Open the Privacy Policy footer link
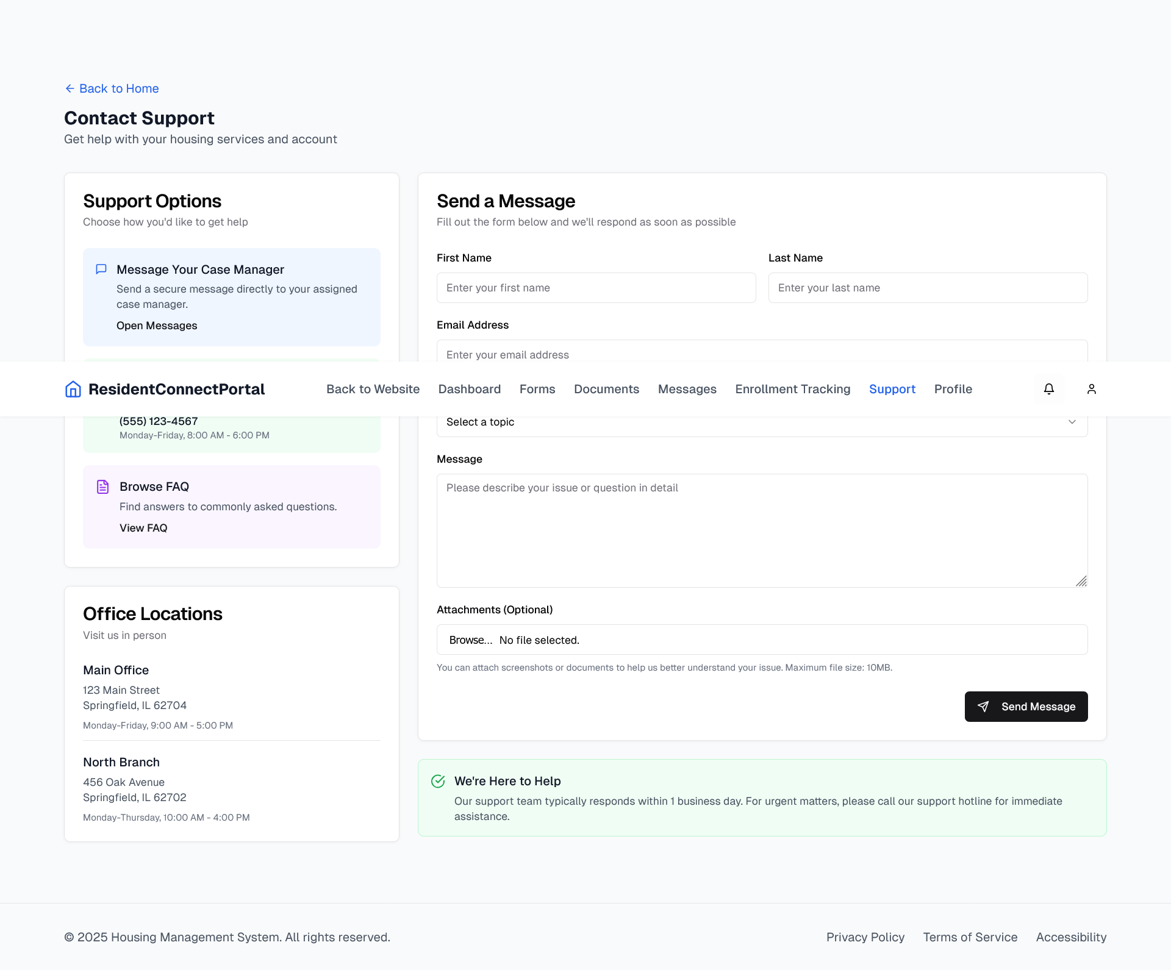Viewport: 1171px width, 970px height. click(x=865, y=937)
